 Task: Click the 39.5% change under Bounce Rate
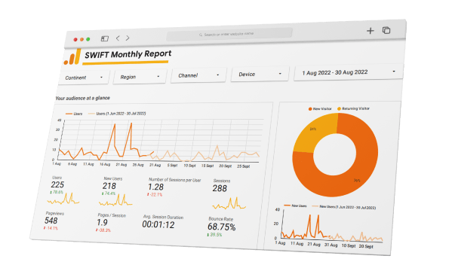(214, 235)
